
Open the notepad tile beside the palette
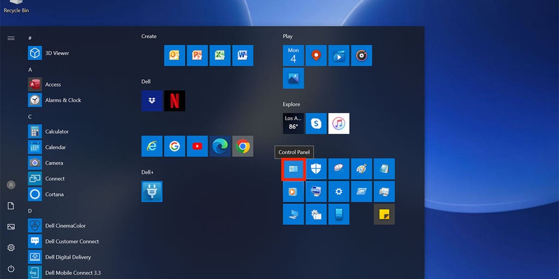pos(384,169)
